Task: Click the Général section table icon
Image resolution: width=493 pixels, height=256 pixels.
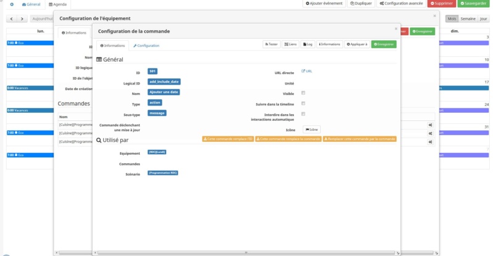Action: [x=99, y=59]
